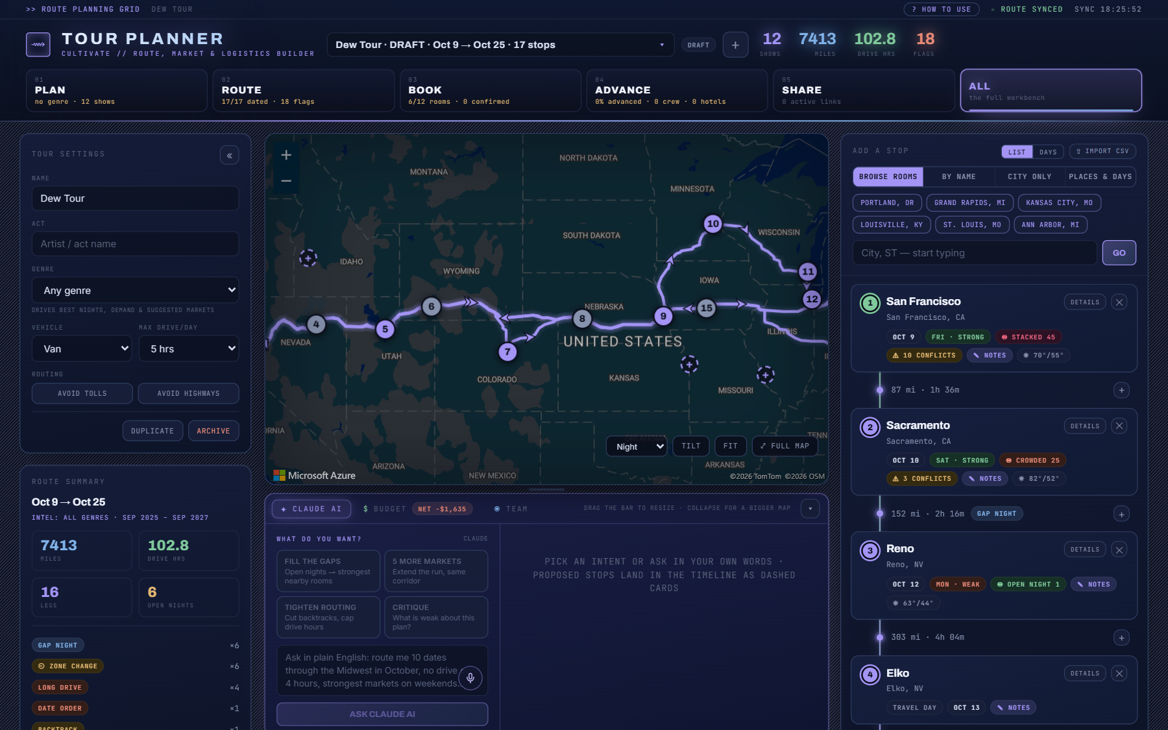Click the GO search button

(1119, 252)
